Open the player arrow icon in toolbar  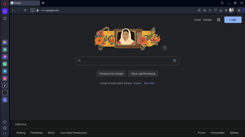point(210,10)
